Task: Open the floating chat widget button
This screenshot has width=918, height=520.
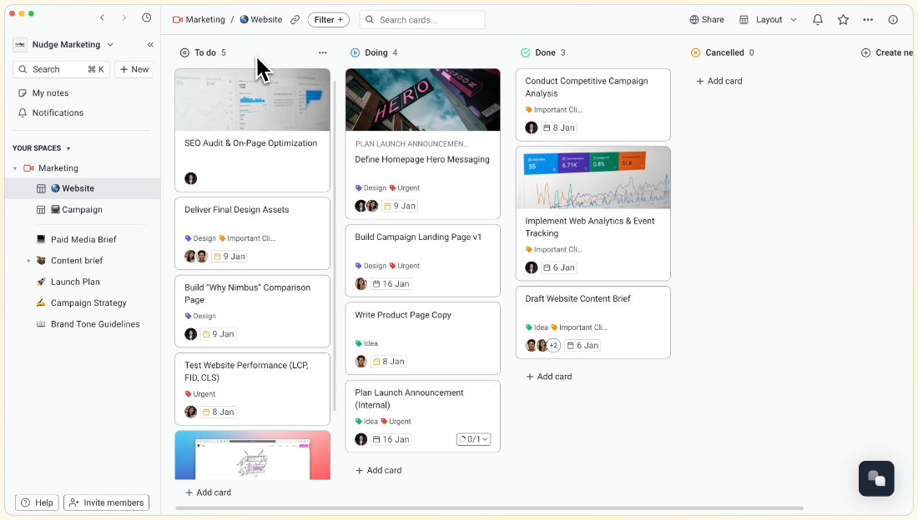Action: (x=875, y=477)
